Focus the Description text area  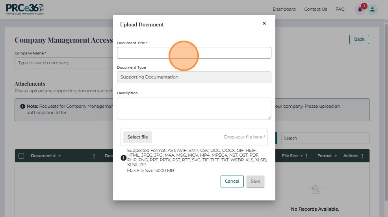pyautogui.click(x=194, y=108)
